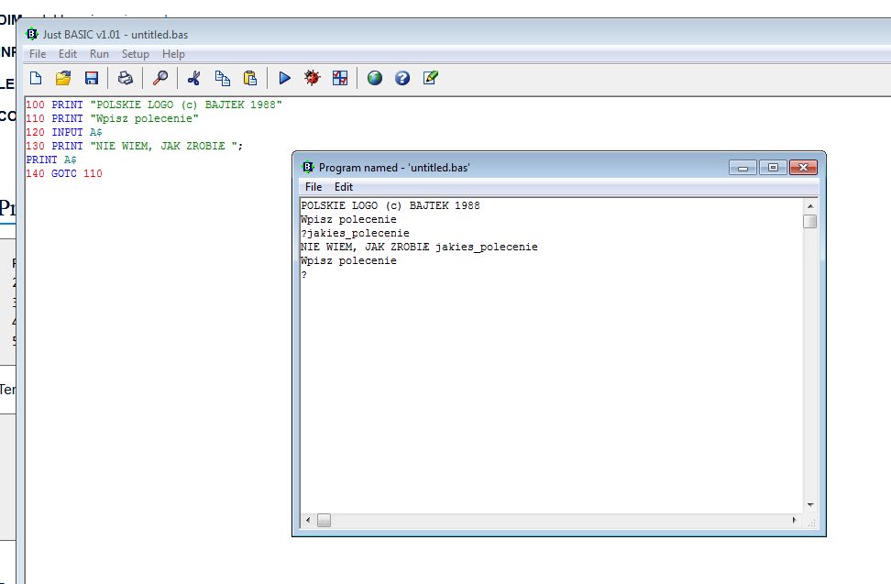The height and width of the screenshot is (584, 891).
Task: Open Find with the magnifying glass icon
Action: click(x=159, y=78)
